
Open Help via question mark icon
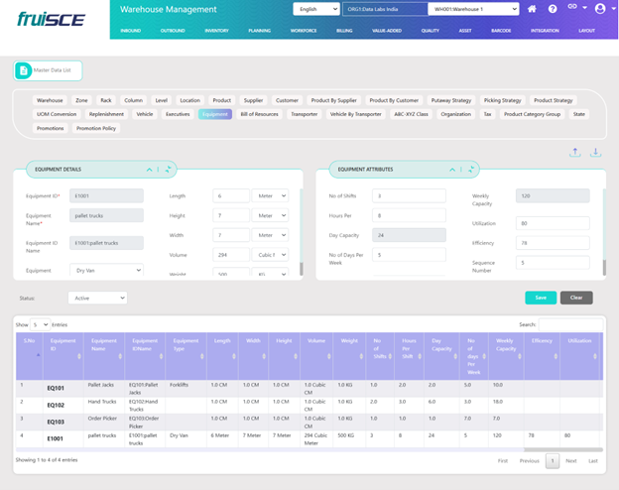point(553,9)
